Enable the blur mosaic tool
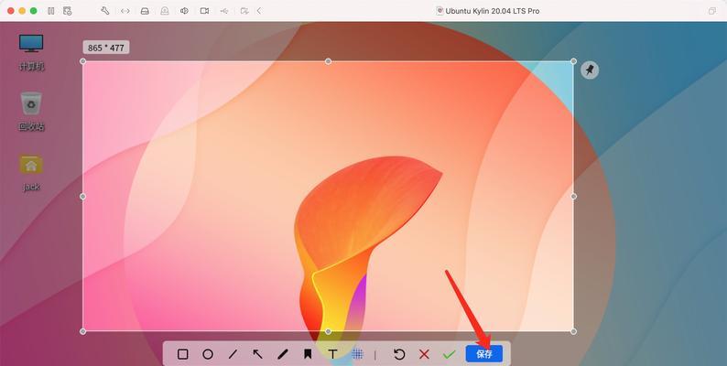 [x=357, y=354]
